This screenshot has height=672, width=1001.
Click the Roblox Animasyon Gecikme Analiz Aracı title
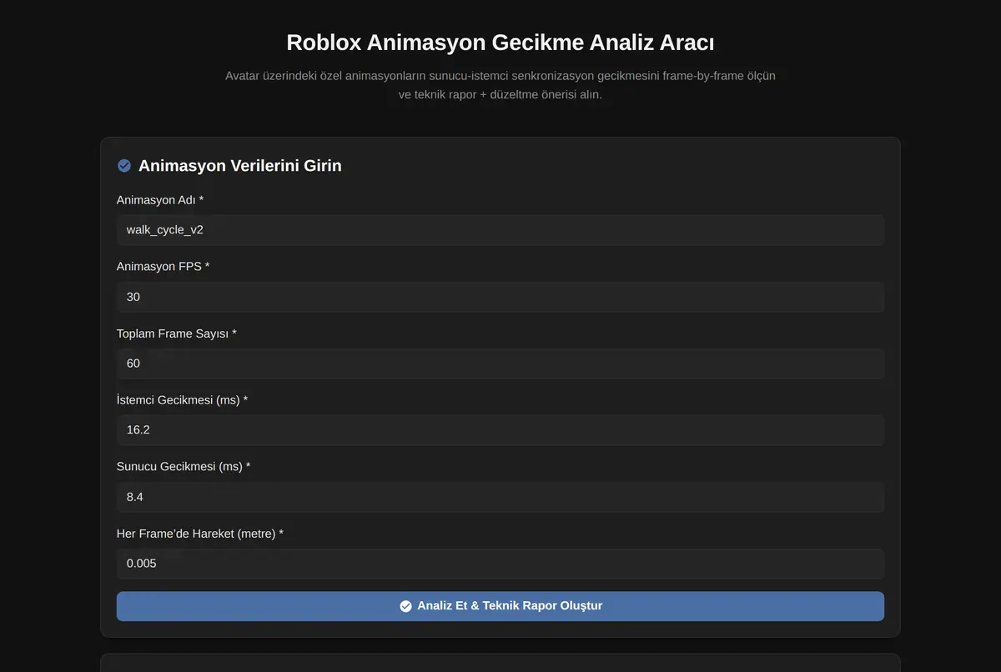(500, 43)
